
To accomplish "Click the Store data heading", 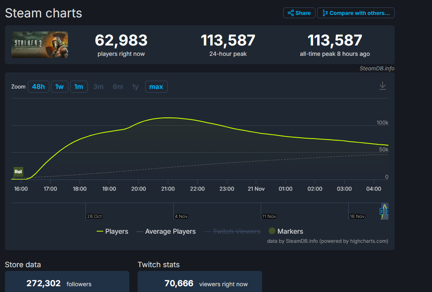I will [x=23, y=265].
